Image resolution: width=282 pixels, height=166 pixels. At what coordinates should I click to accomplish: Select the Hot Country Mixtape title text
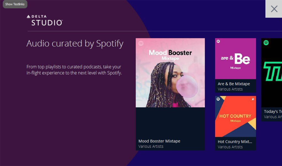point(235,142)
